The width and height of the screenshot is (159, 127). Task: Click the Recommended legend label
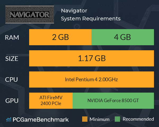(x=138, y=119)
